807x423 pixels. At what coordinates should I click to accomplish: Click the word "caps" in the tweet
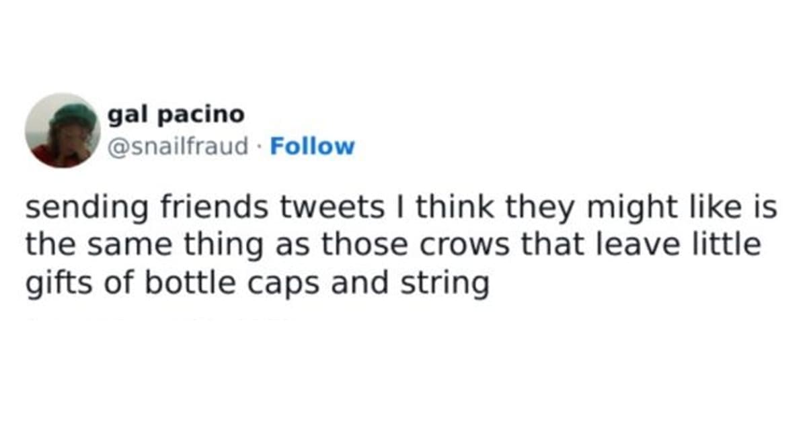266,284
